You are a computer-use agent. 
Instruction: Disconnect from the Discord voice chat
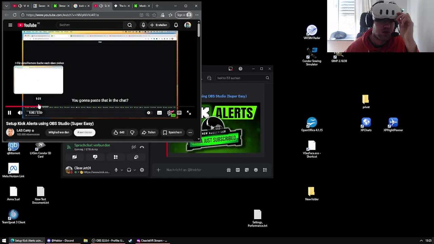click(142, 147)
